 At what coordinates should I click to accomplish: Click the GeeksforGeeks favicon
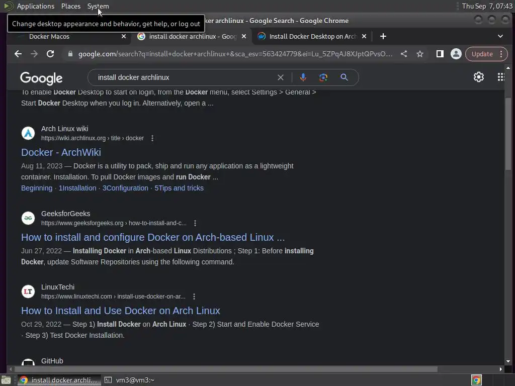[28, 218]
